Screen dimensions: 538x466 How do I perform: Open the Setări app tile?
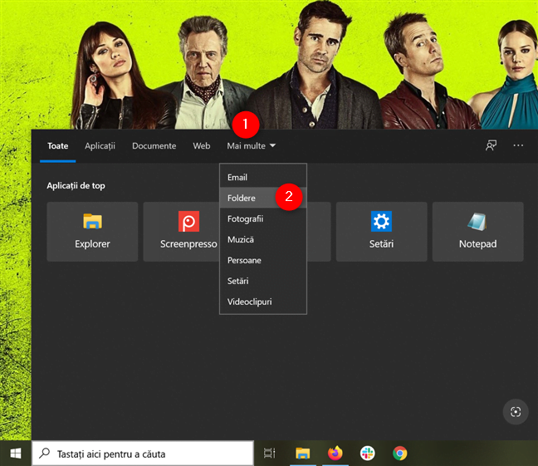[382, 232]
